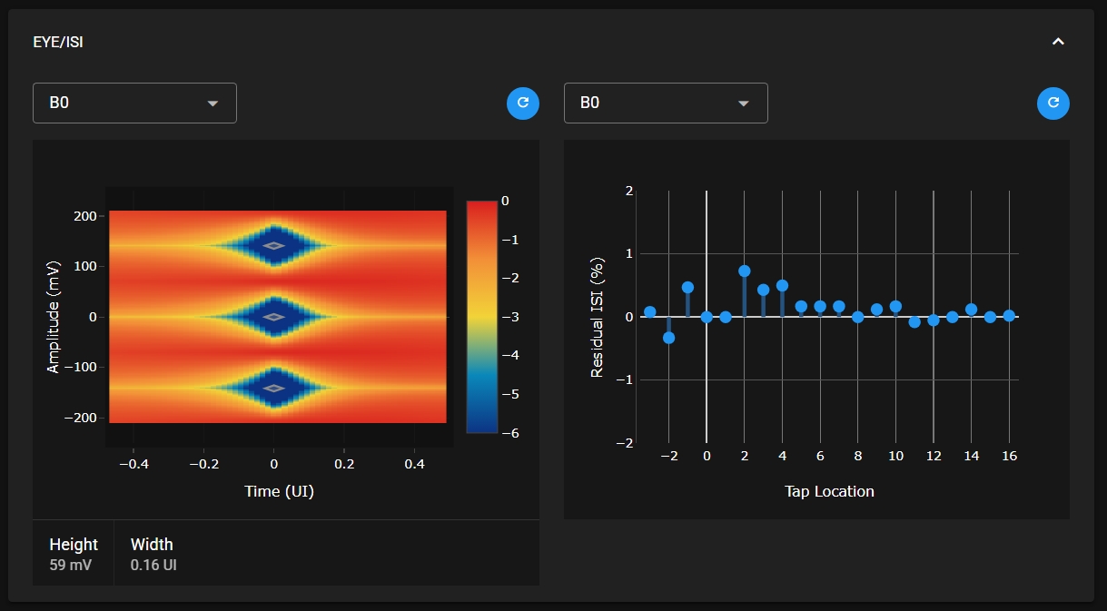The height and width of the screenshot is (611, 1107).
Task: Select the highest ISI point at tap 2
Action: [745, 271]
